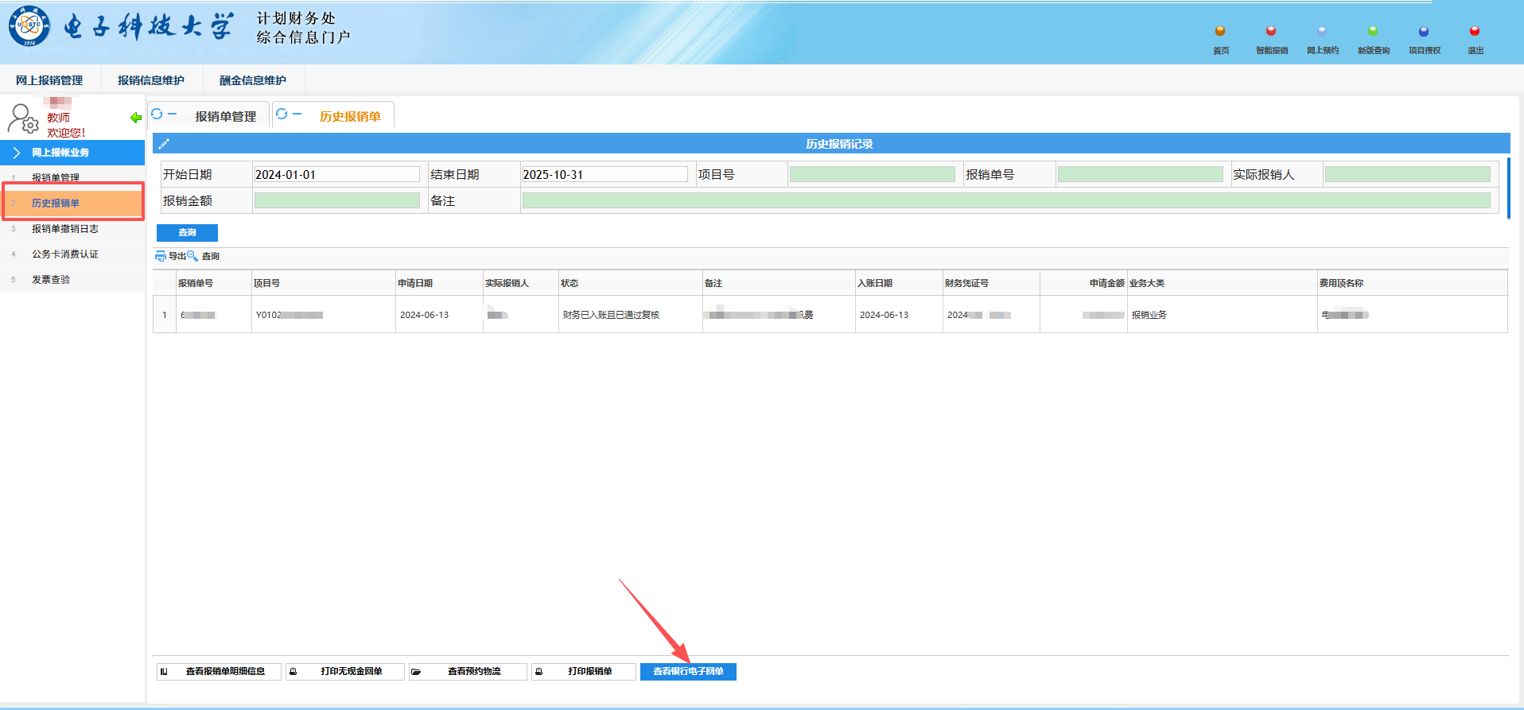This screenshot has height=710, width=1524.
Task: Click the orange 首页 home ball icon
Action: point(1219,32)
